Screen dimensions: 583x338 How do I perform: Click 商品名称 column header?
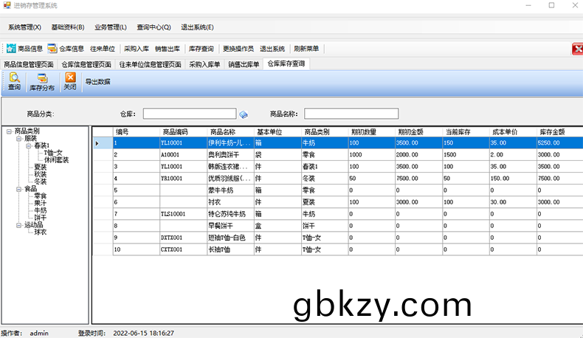[230, 132]
